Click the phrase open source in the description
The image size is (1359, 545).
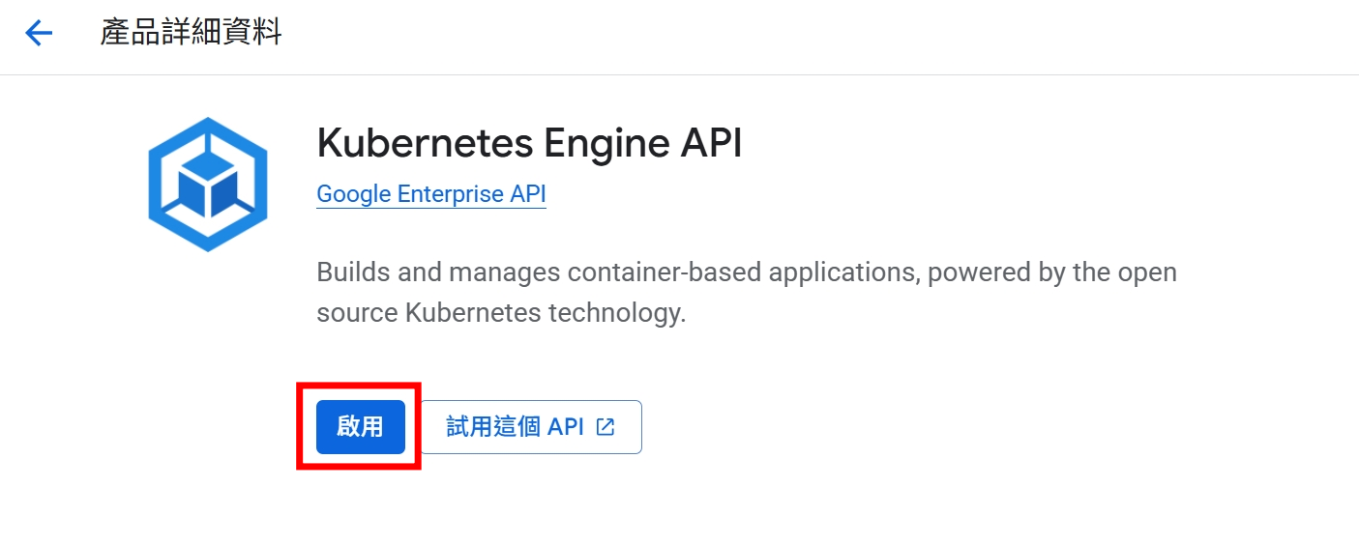pos(1147,272)
